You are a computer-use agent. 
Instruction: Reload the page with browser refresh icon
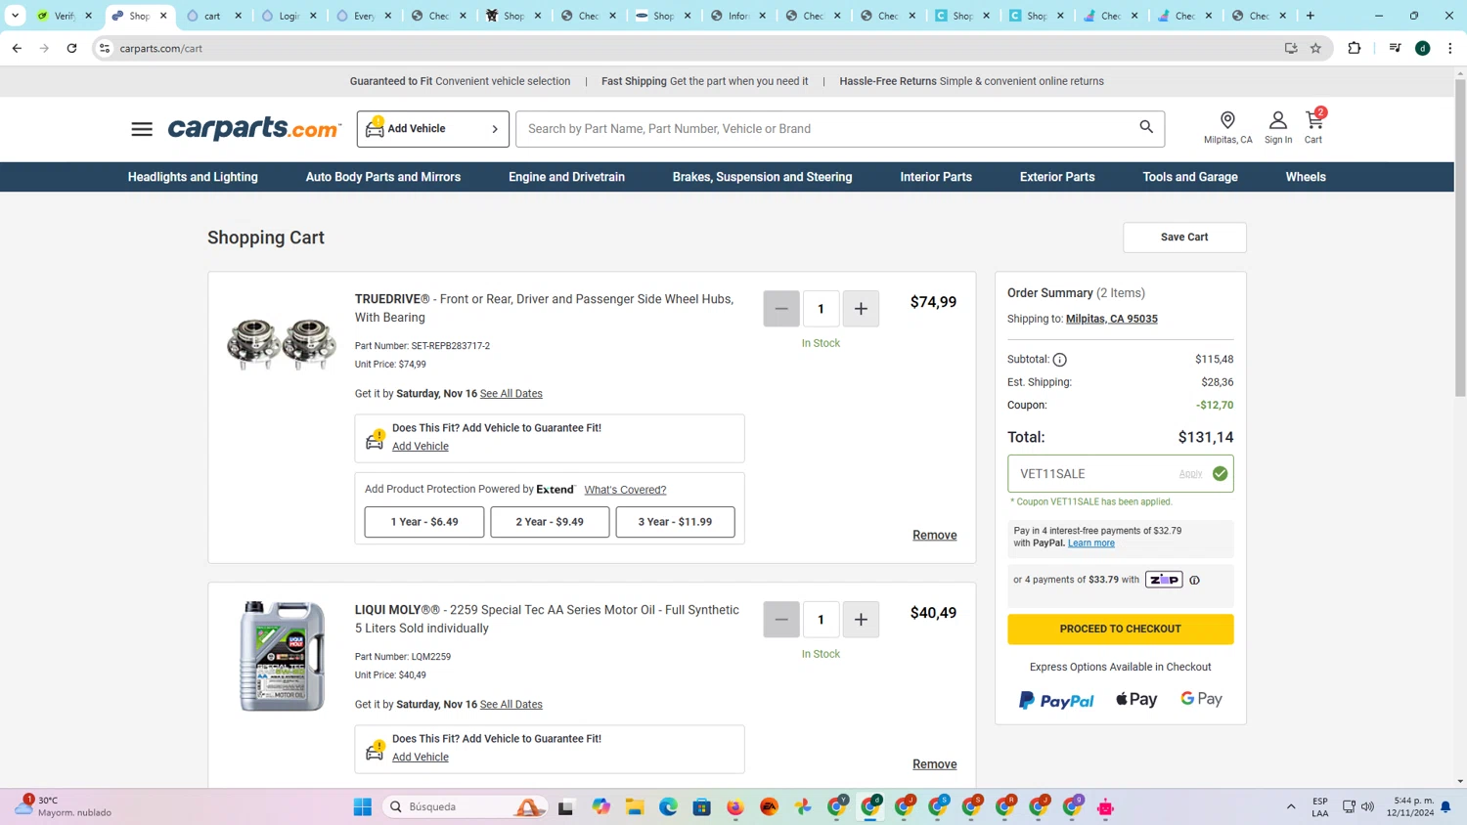click(x=71, y=48)
